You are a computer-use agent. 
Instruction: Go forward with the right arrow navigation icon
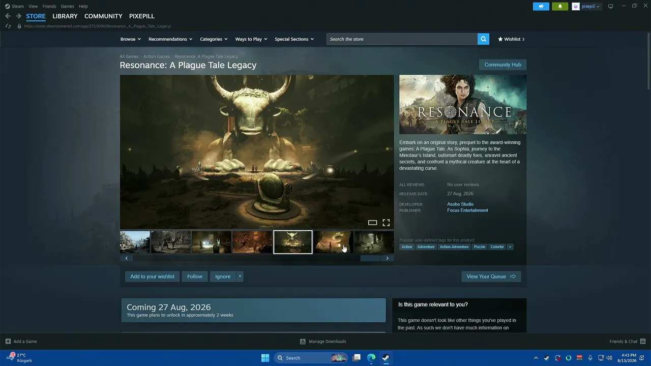(18, 16)
